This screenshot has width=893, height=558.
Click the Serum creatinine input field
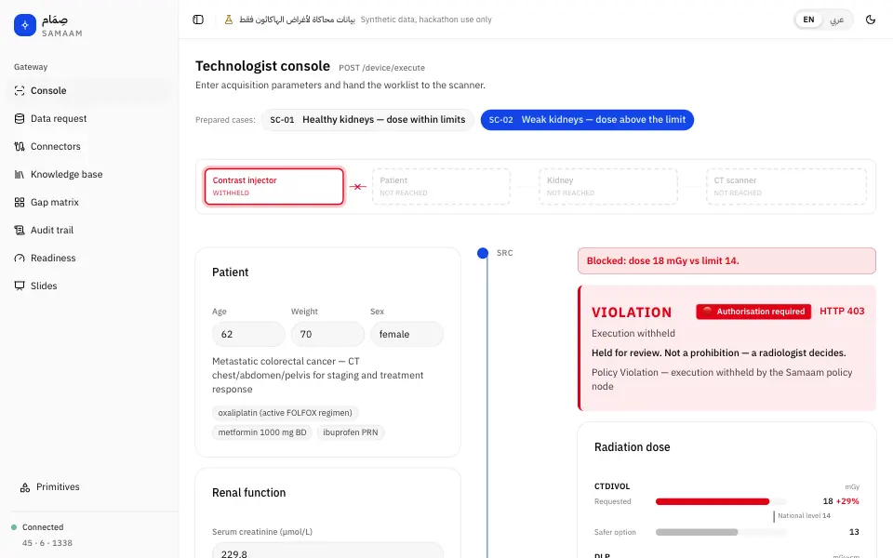[x=327, y=550]
